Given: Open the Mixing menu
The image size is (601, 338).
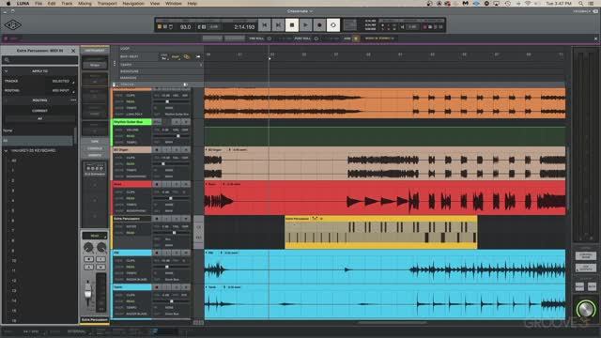Looking at the screenshot, I should point(85,4).
